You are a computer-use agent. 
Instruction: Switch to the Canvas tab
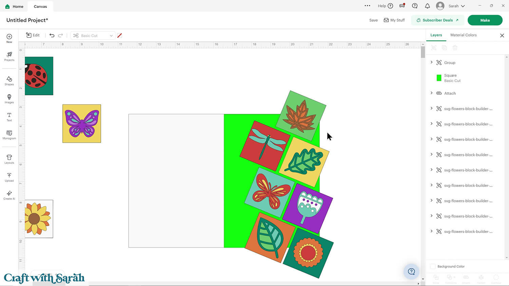40,6
